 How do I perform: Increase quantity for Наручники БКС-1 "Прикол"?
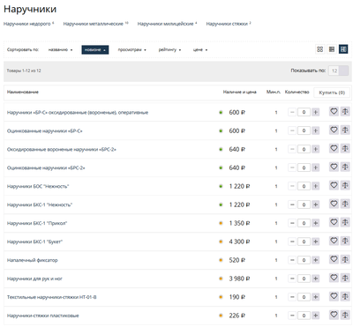click(x=316, y=223)
